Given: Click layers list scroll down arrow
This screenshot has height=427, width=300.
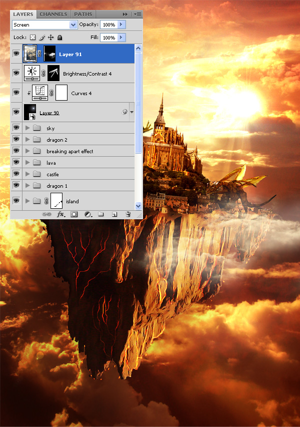Looking at the screenshot, I should tap(138, 206).
